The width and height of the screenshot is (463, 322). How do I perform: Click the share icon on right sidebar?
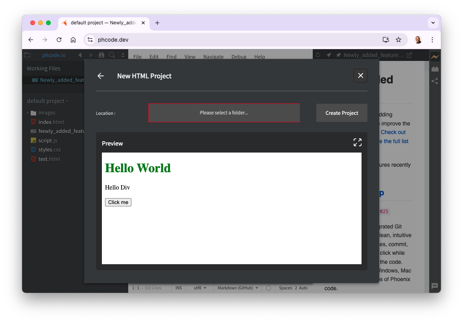(435, 81)
